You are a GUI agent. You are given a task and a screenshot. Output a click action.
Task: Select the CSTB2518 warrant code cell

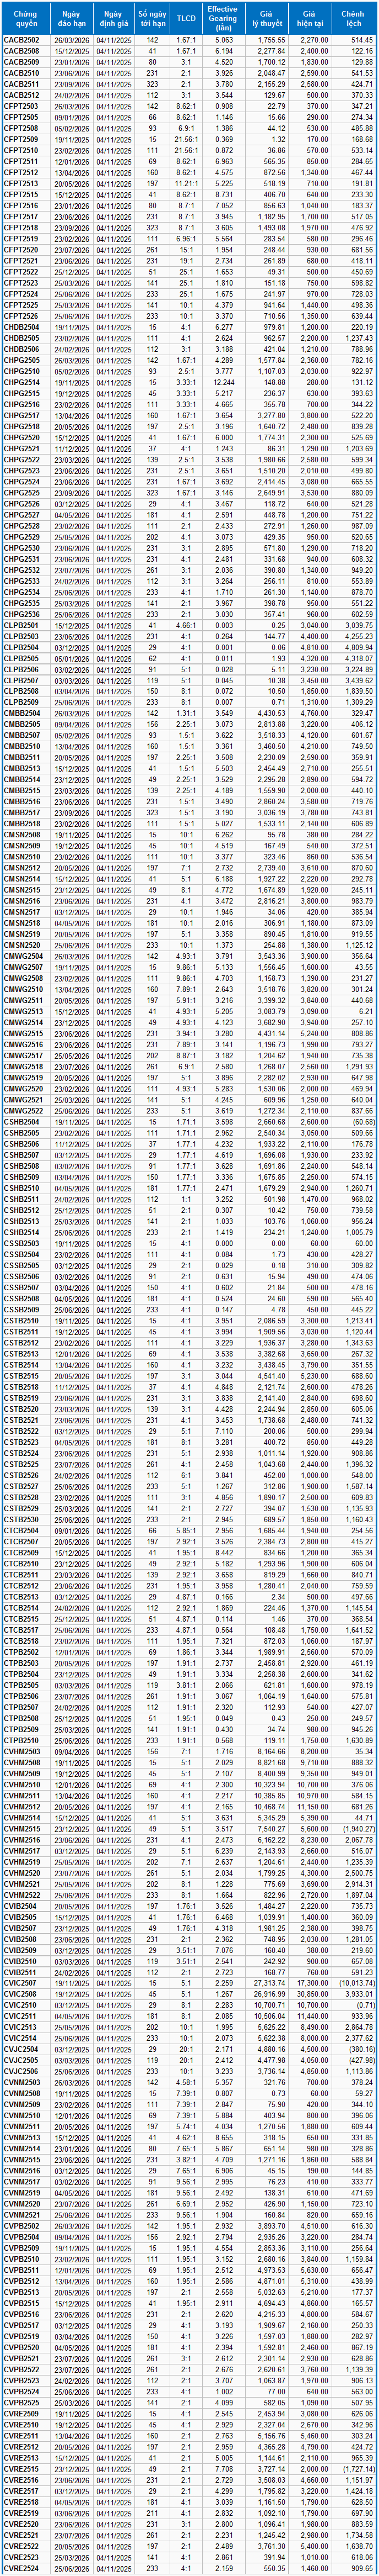tap(22, 1387)
